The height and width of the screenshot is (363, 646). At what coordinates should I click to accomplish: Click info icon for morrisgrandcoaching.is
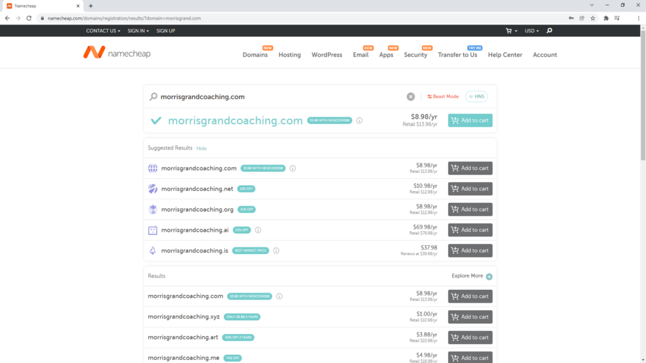(x=276, y=251)
